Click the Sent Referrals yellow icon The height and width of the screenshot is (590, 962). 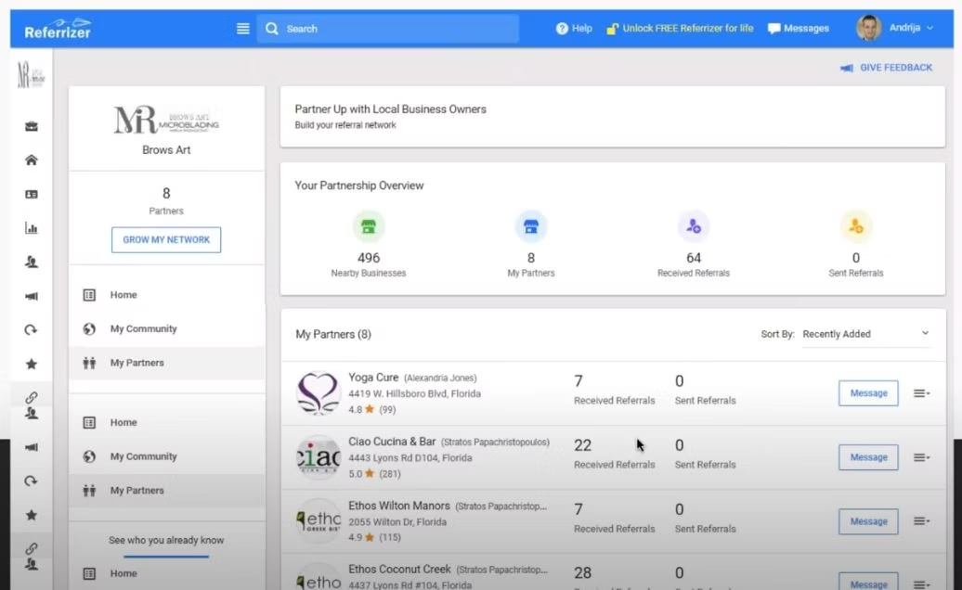[856, 226]
